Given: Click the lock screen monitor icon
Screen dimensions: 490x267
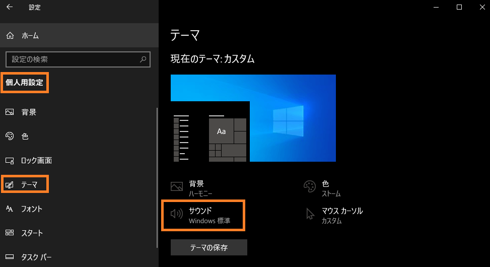Looking at the screenshot, I should (x=10, y=161).
